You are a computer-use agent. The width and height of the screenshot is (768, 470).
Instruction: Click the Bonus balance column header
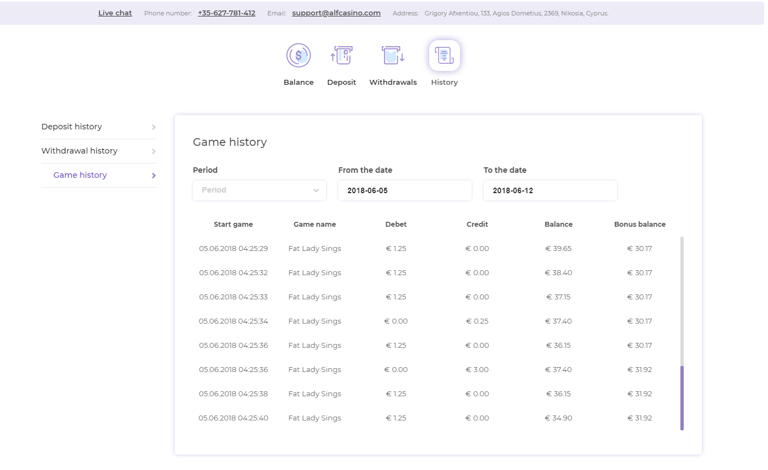click(x=640, y=225)
